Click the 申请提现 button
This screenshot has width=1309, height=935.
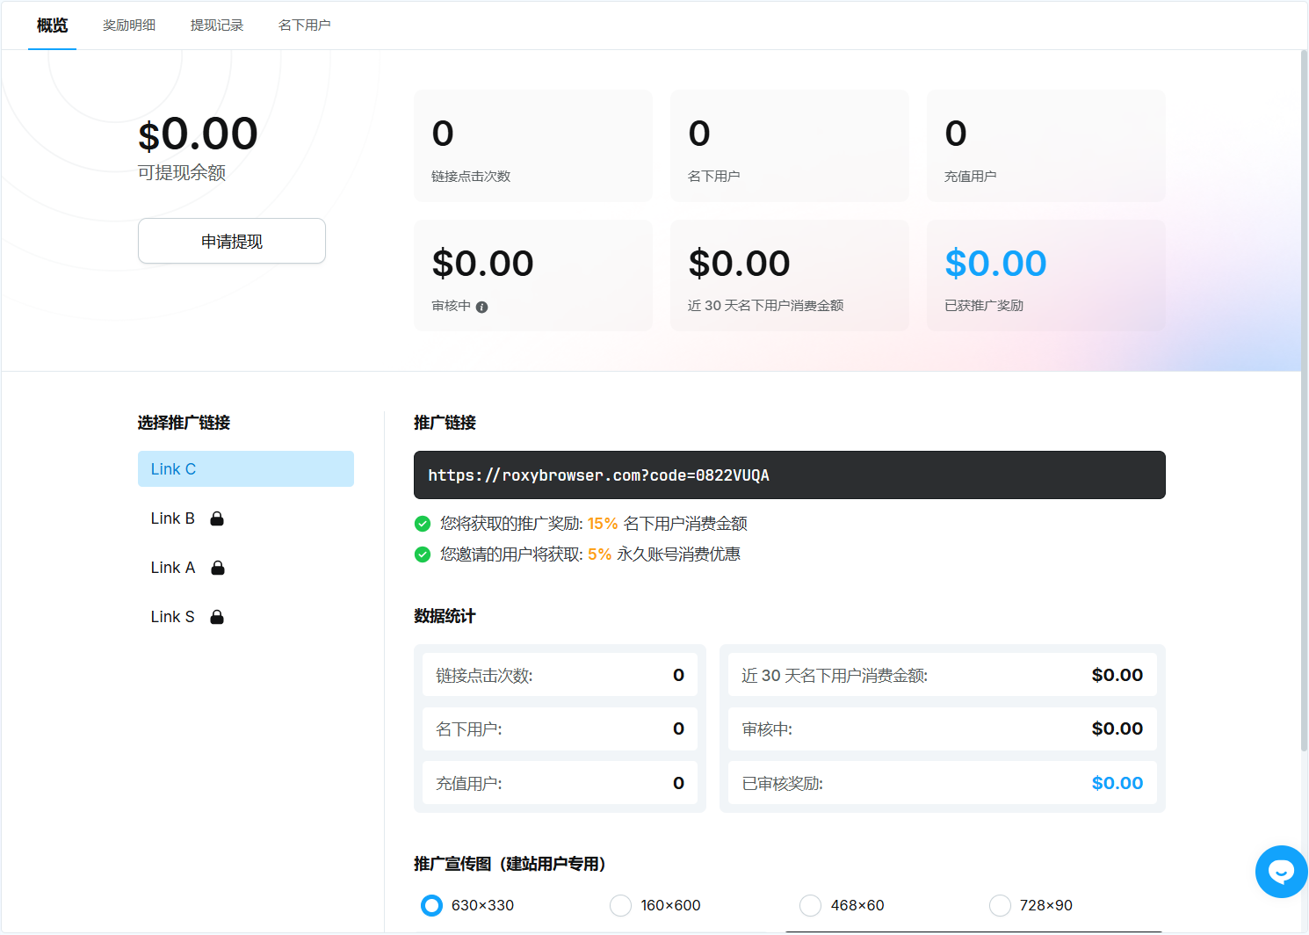(x=232, y=241)
